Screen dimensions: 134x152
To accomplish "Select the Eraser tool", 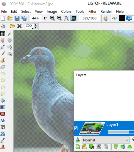I will pyautogui.click(x=3, y=67).
